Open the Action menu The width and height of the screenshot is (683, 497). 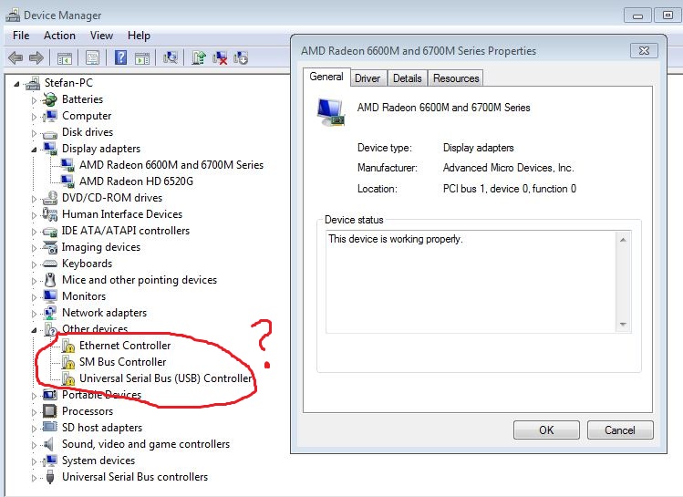click(x=59, y=36)
